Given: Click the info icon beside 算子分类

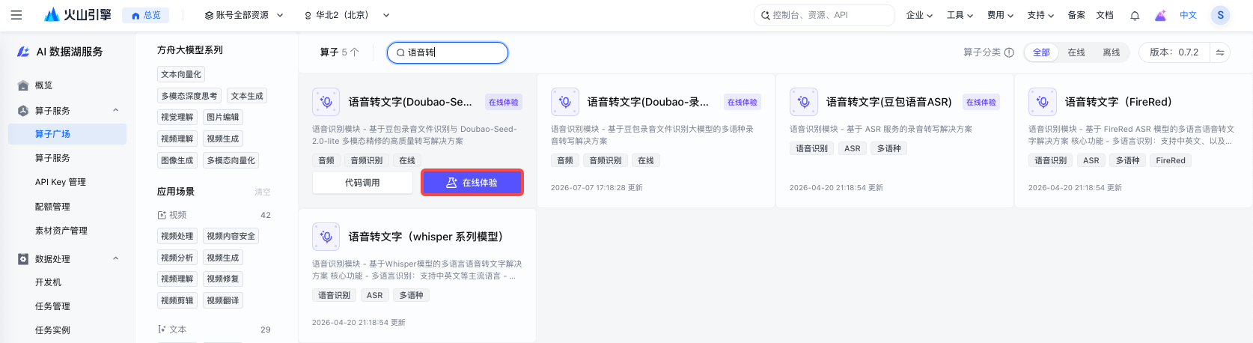Looking at the screenshot, I should click(x=1009, y=52).
